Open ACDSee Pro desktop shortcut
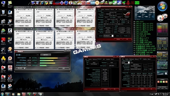Screen dimensions: 170x96 3,23
